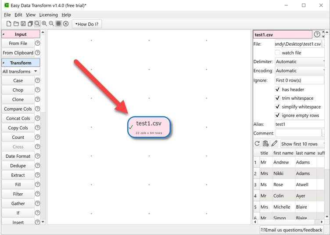Viewport: 330px width, 235px height.
Task: Open help icon next to Dedupe
Action: click(37, 166)
